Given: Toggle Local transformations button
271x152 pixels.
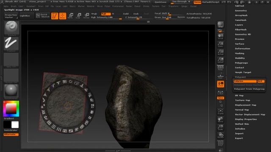Looking at the screenshot, I should (x=220, y=84).
